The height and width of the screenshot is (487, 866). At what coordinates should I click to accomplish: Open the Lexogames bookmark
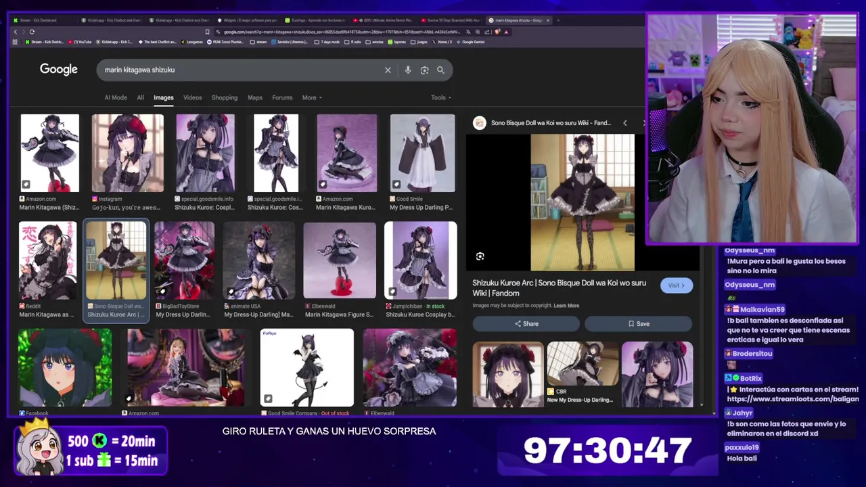191,42
